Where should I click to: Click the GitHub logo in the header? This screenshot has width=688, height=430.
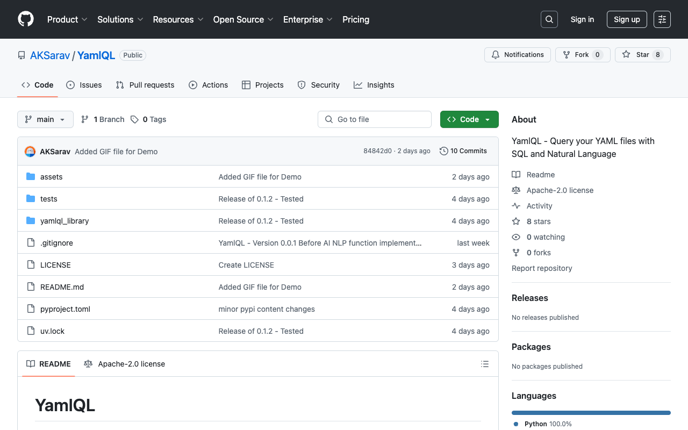(25, 19)
